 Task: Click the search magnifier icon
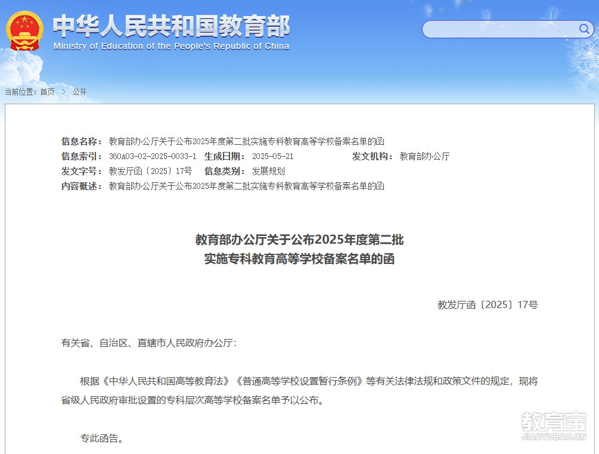(x=584, y=29)
